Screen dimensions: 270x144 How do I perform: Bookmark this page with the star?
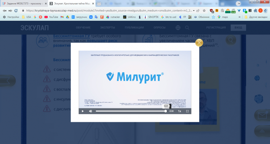point(204,11)
